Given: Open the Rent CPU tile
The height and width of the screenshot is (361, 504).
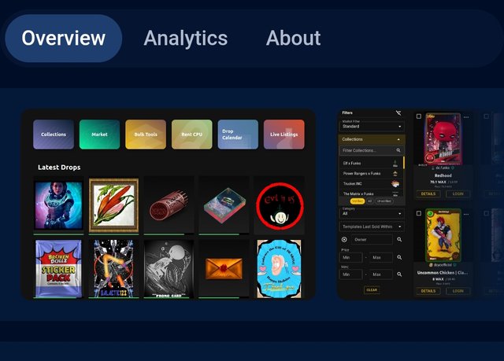Looking at the screenshot, I should pyautogui.click(x=192, y=134).
